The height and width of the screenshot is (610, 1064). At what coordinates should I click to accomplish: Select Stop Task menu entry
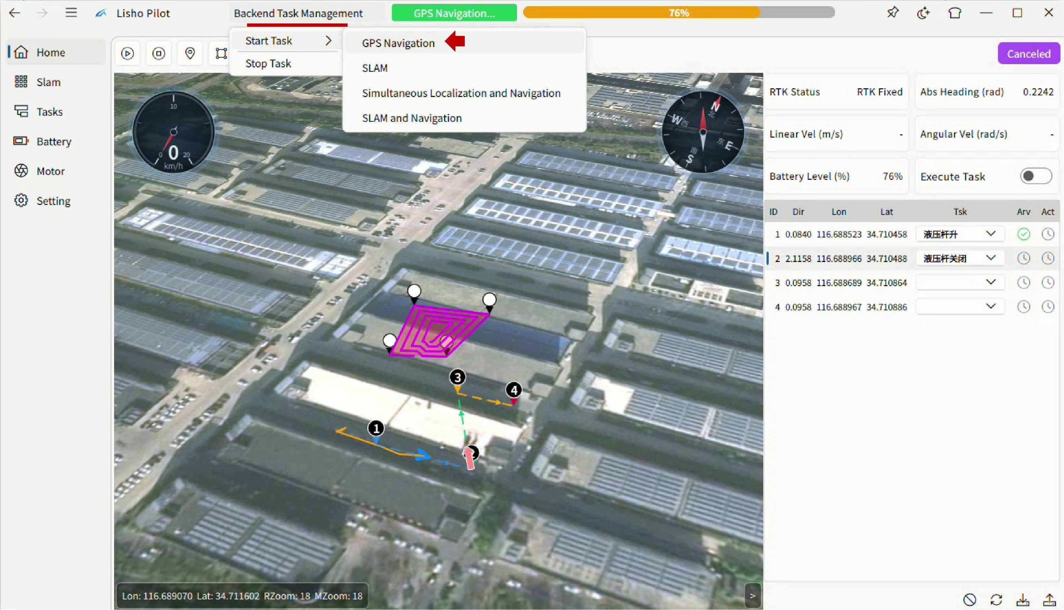point(268,63)
